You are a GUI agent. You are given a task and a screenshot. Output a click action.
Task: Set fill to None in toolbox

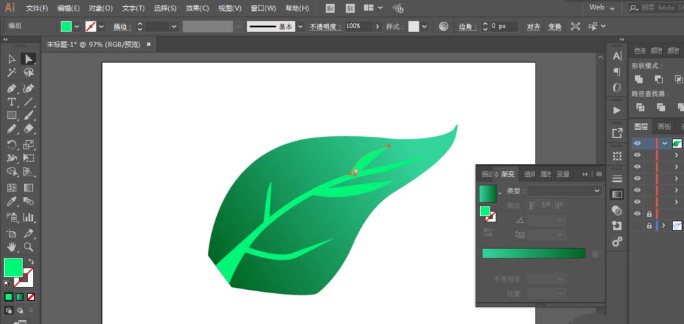pos(31,297)
